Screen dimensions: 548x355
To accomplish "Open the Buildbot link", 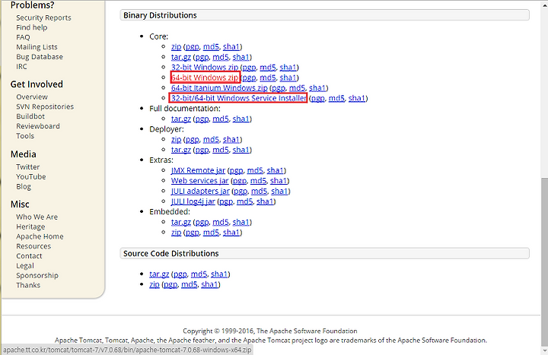I will [x=30, y=116].
